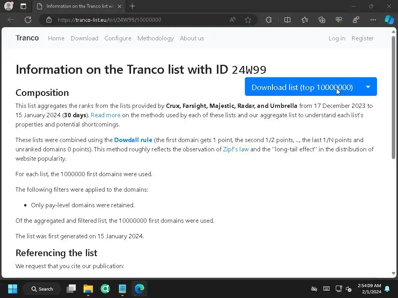The height and width of the screenshot is (298, 398).
Task: Open Browser essentials heart icon
Action: (339, 20)
